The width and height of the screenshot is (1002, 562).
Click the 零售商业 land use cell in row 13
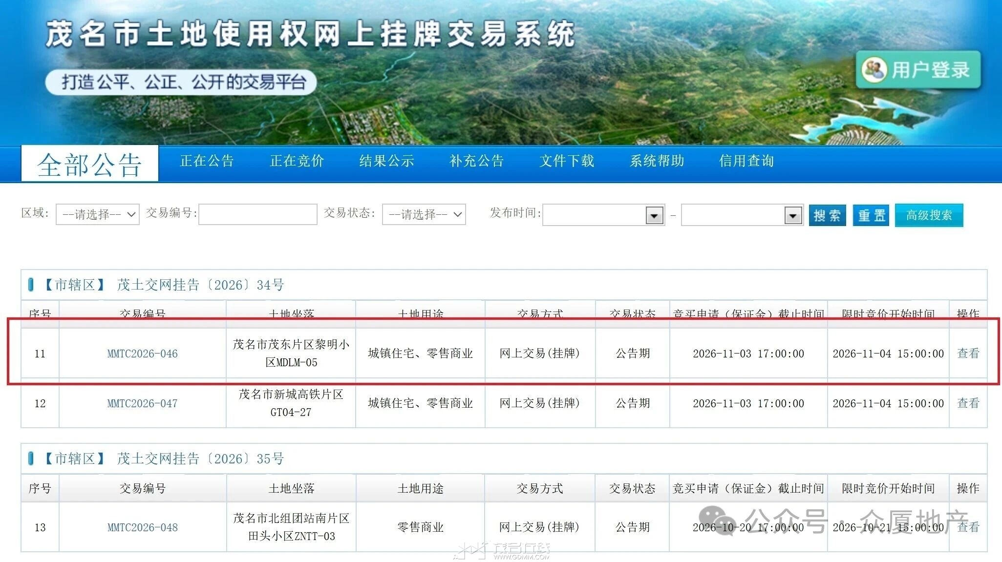coord(421,527)
